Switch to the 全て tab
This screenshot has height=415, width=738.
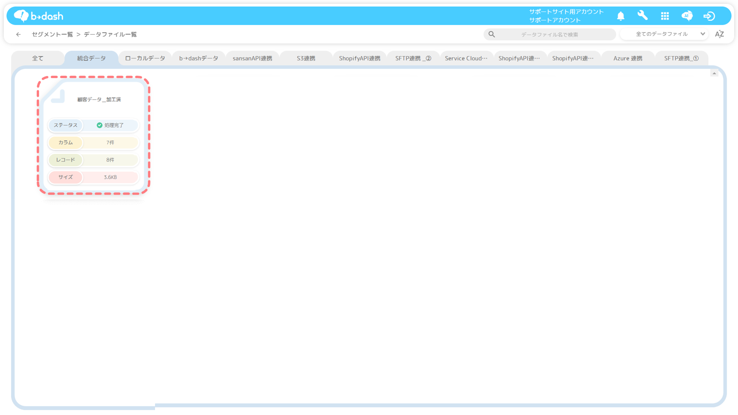[x=38, y=58]
